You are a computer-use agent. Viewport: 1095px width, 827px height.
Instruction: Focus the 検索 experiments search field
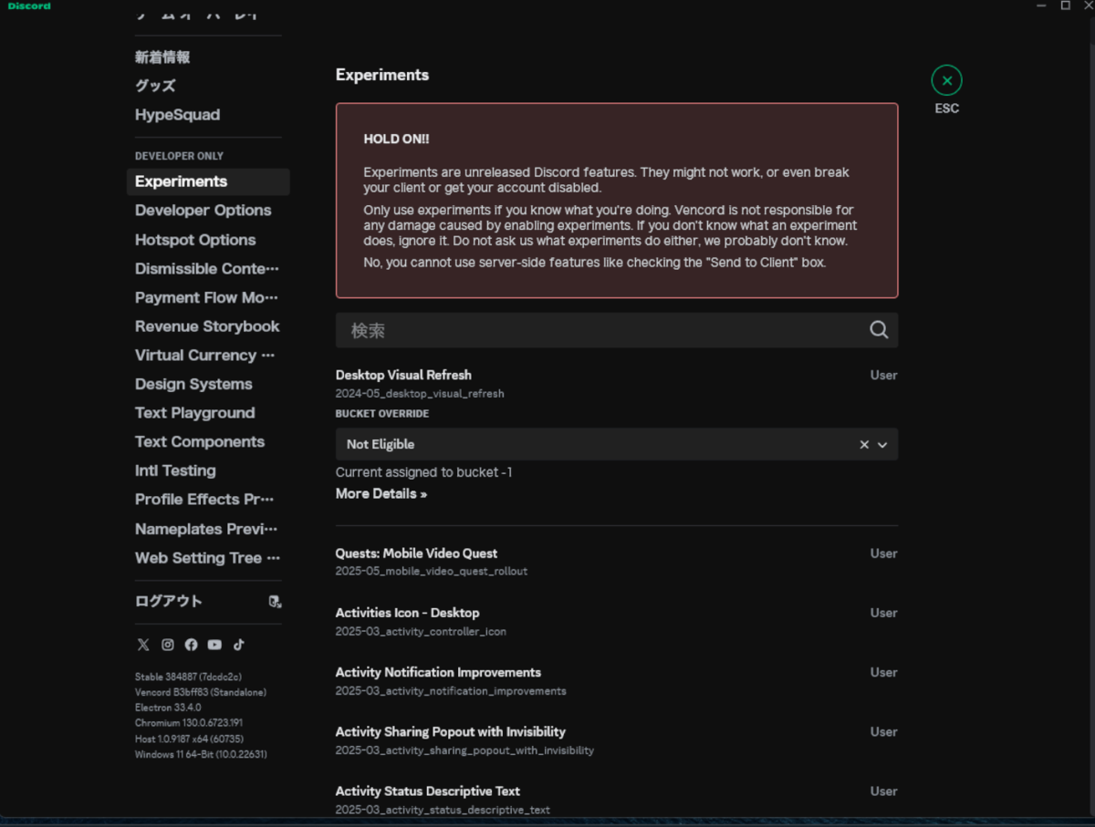coord(617,330)
